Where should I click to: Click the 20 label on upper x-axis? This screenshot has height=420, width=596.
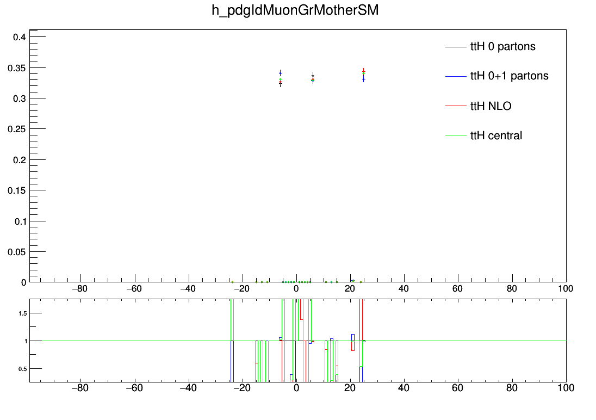tap(350, 289)
